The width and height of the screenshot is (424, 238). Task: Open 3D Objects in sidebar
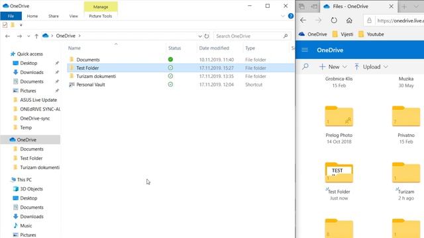pyautogui.click(x=31, y=189)
